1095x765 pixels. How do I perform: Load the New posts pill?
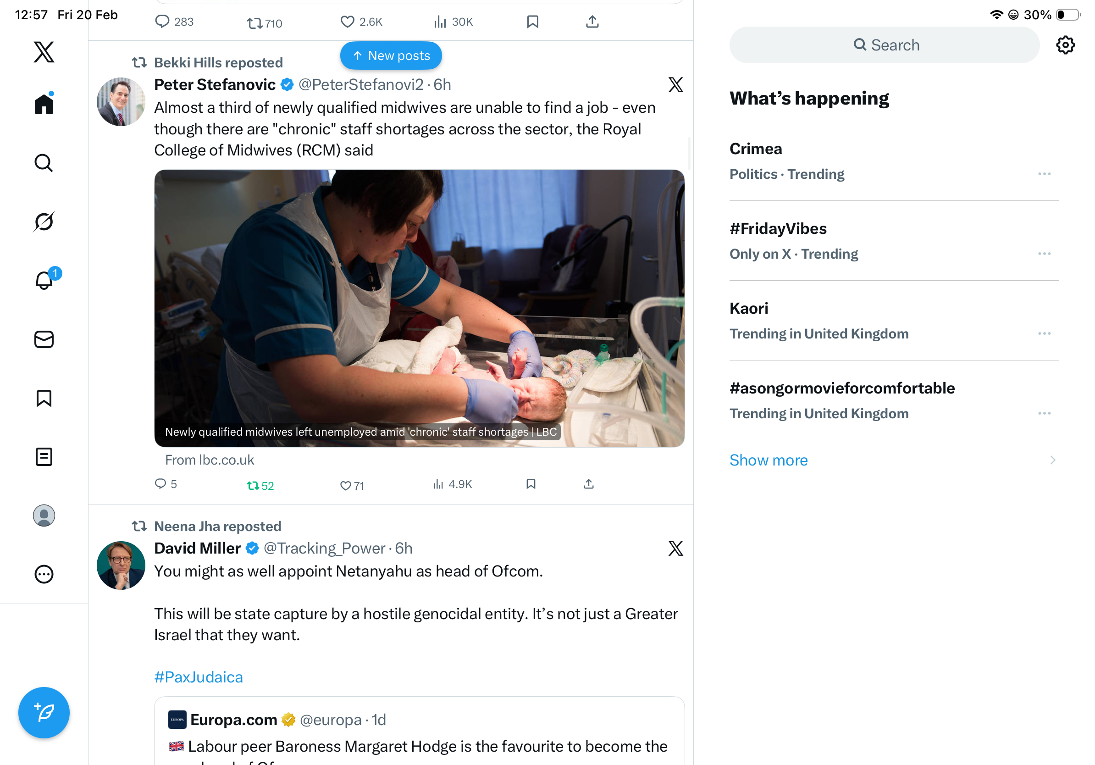tap(391, 56)
